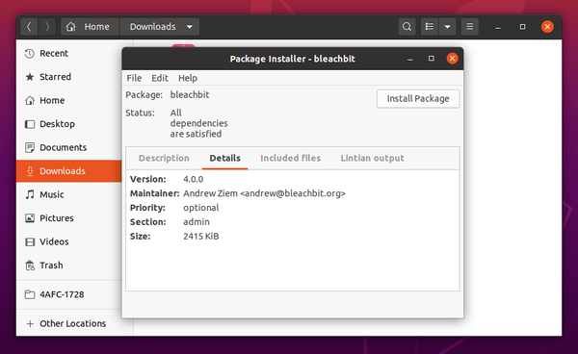The image size is (578, 354).
Task: Minimize the Package Installer window
Action: click(410, 59)
